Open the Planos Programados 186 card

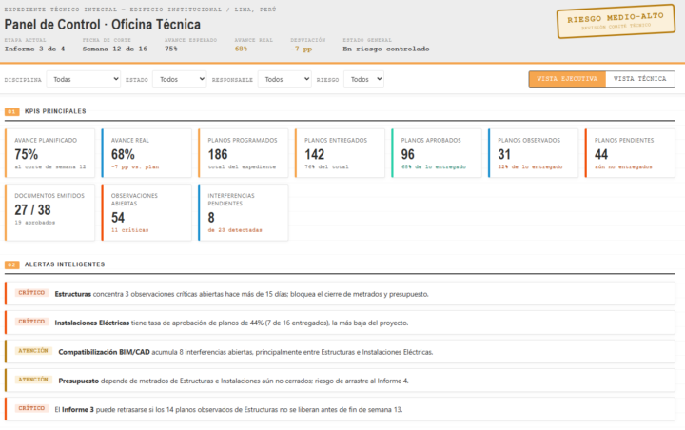click(x=244, y=153)
